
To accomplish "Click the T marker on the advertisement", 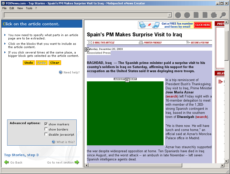I will pos(127,80).
